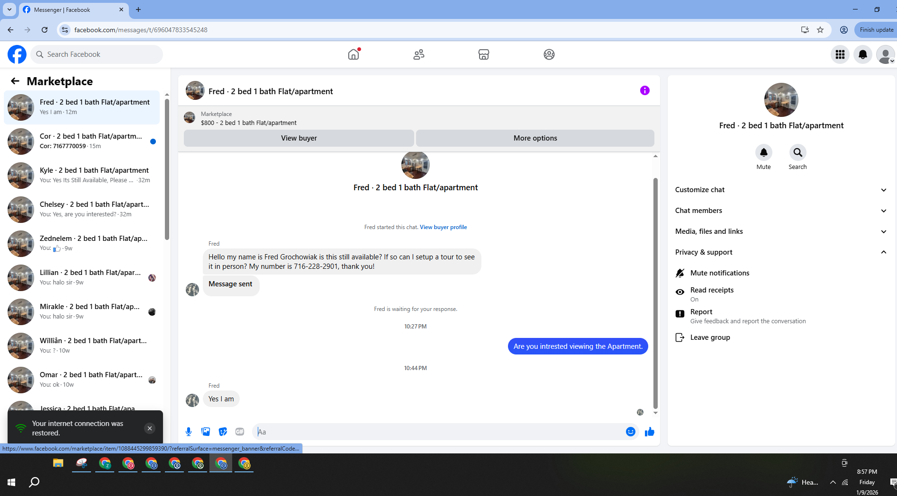Open Lillian conversation in list

click(82, 278)
